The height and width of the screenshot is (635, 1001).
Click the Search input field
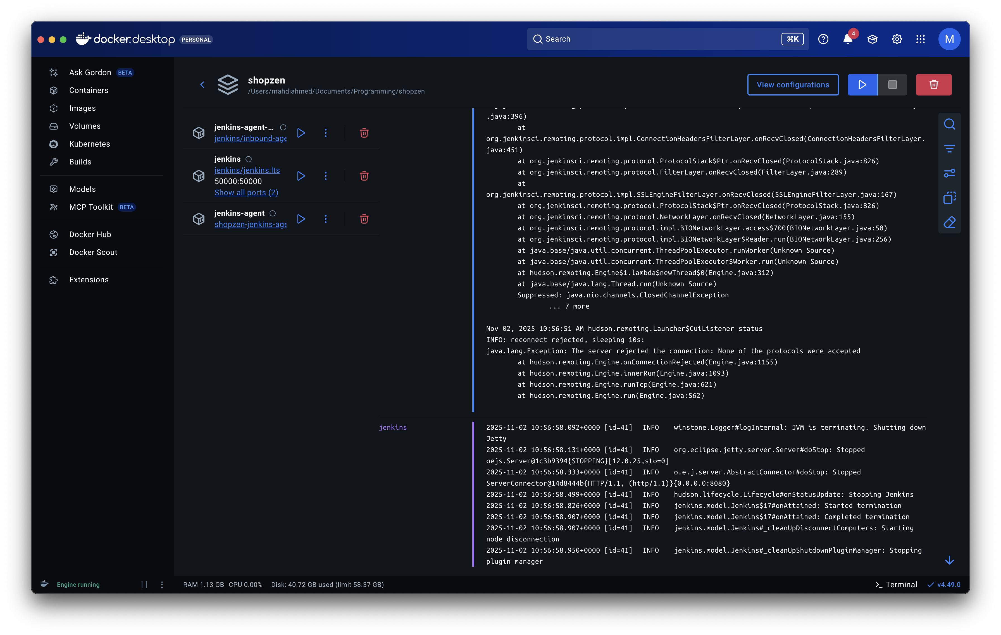pyautogui.click(x=657, y=39)
